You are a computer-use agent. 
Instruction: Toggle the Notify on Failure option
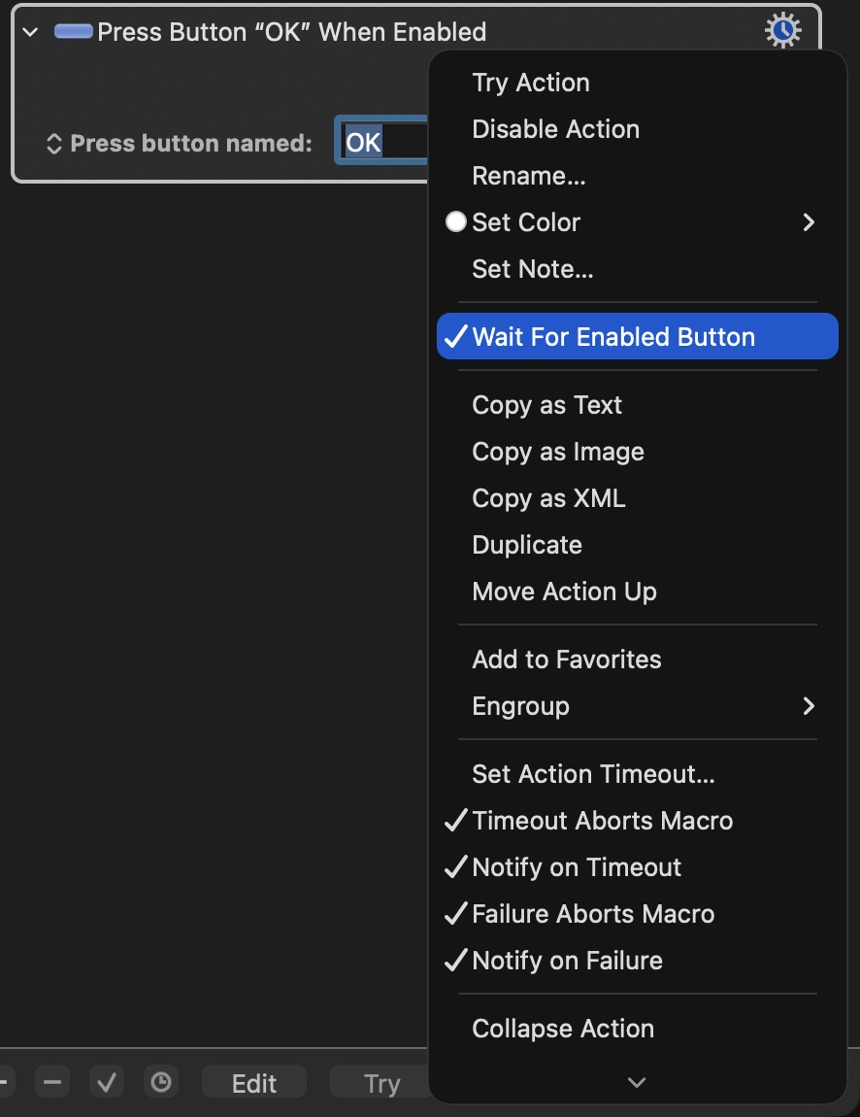coord(567,961)
